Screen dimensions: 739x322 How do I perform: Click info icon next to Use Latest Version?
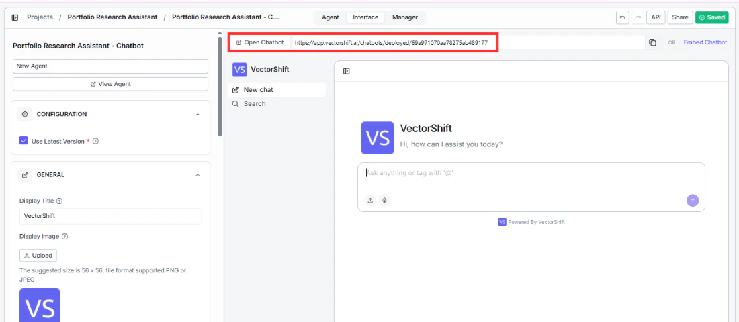pos(95,142)
